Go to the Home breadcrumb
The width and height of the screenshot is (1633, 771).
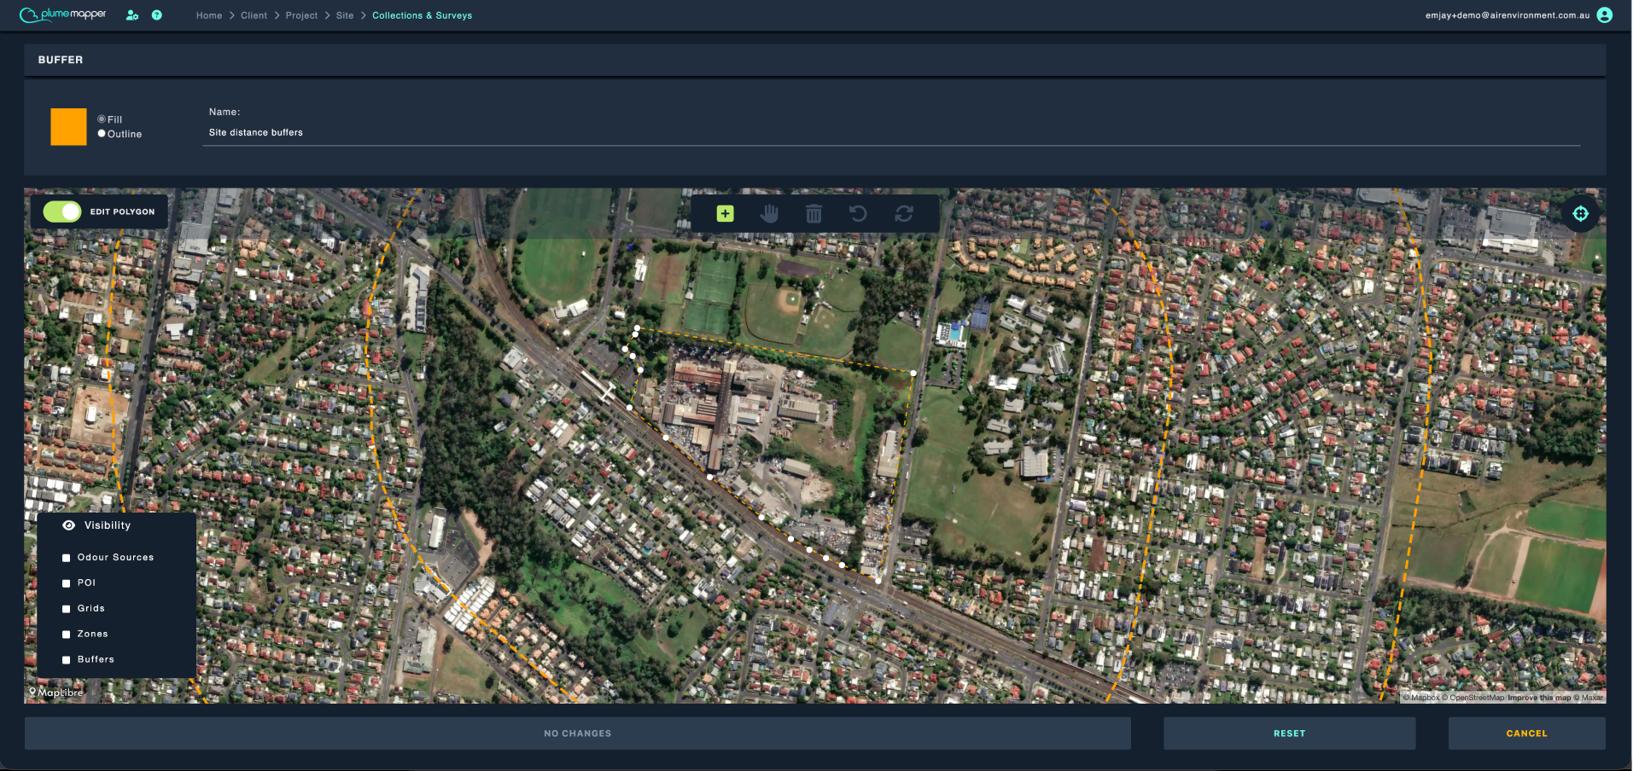point(209,15)
